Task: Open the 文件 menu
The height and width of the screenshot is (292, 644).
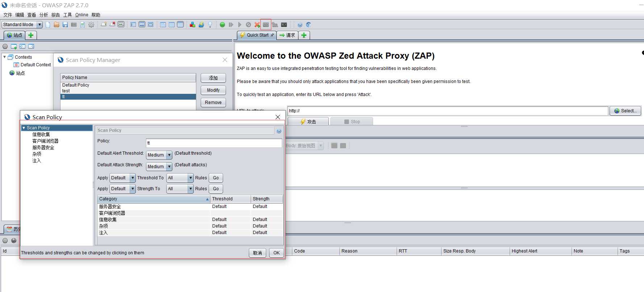Action: 8,15
